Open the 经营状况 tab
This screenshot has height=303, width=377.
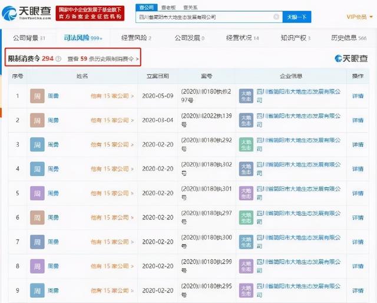(242, 38)
